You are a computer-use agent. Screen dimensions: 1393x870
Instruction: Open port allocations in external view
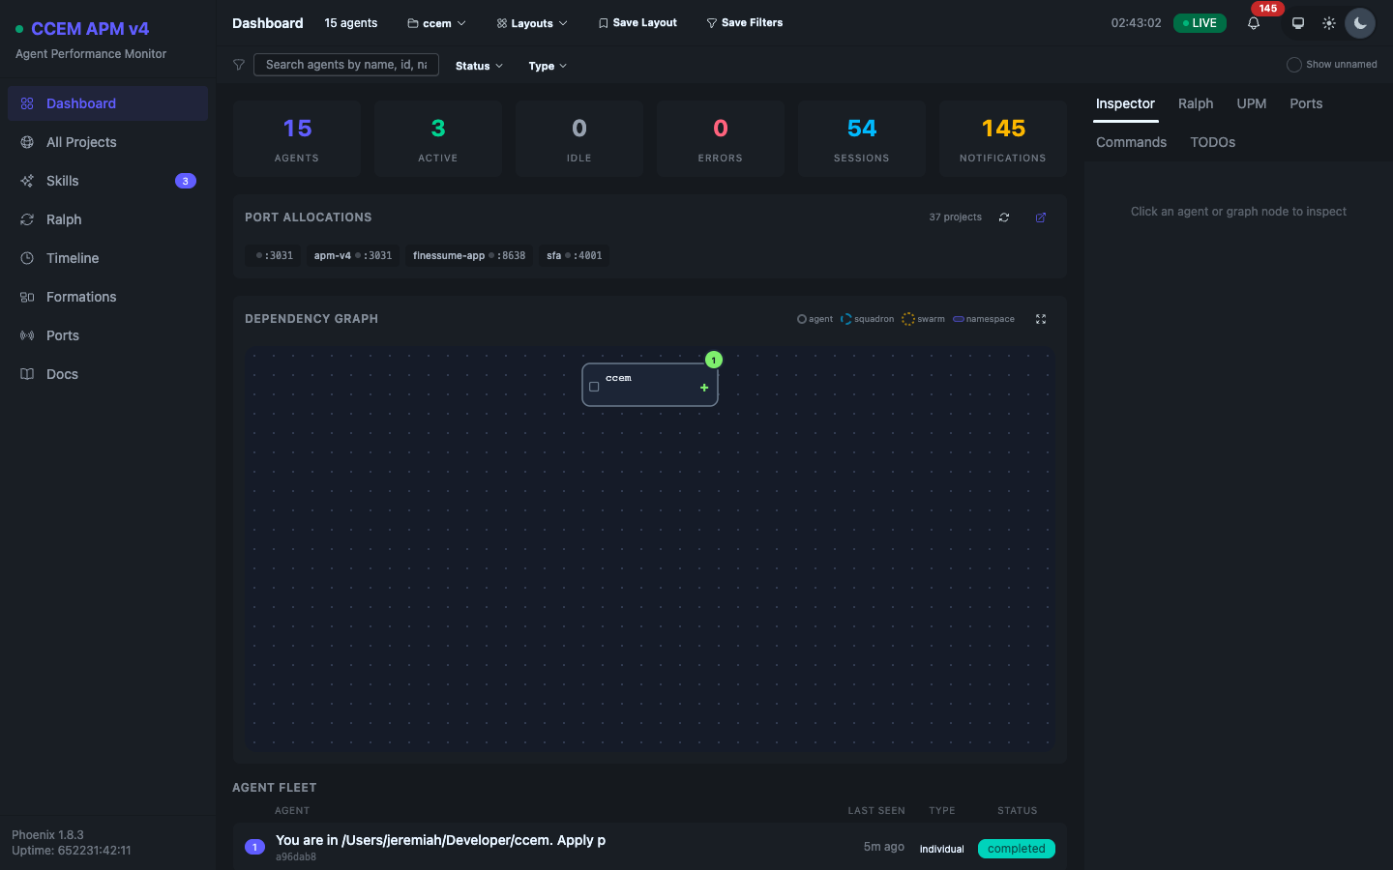1041,217
